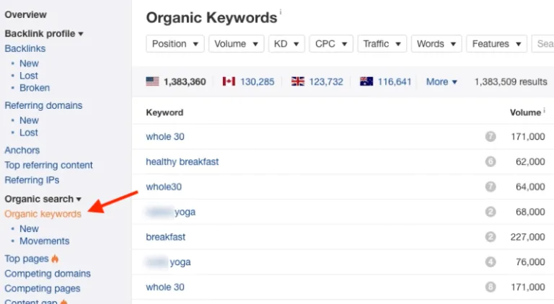The width and height of the screenshot is (554, 304).
Task: Collapse the Organic search section
Action: click(43, 200)
